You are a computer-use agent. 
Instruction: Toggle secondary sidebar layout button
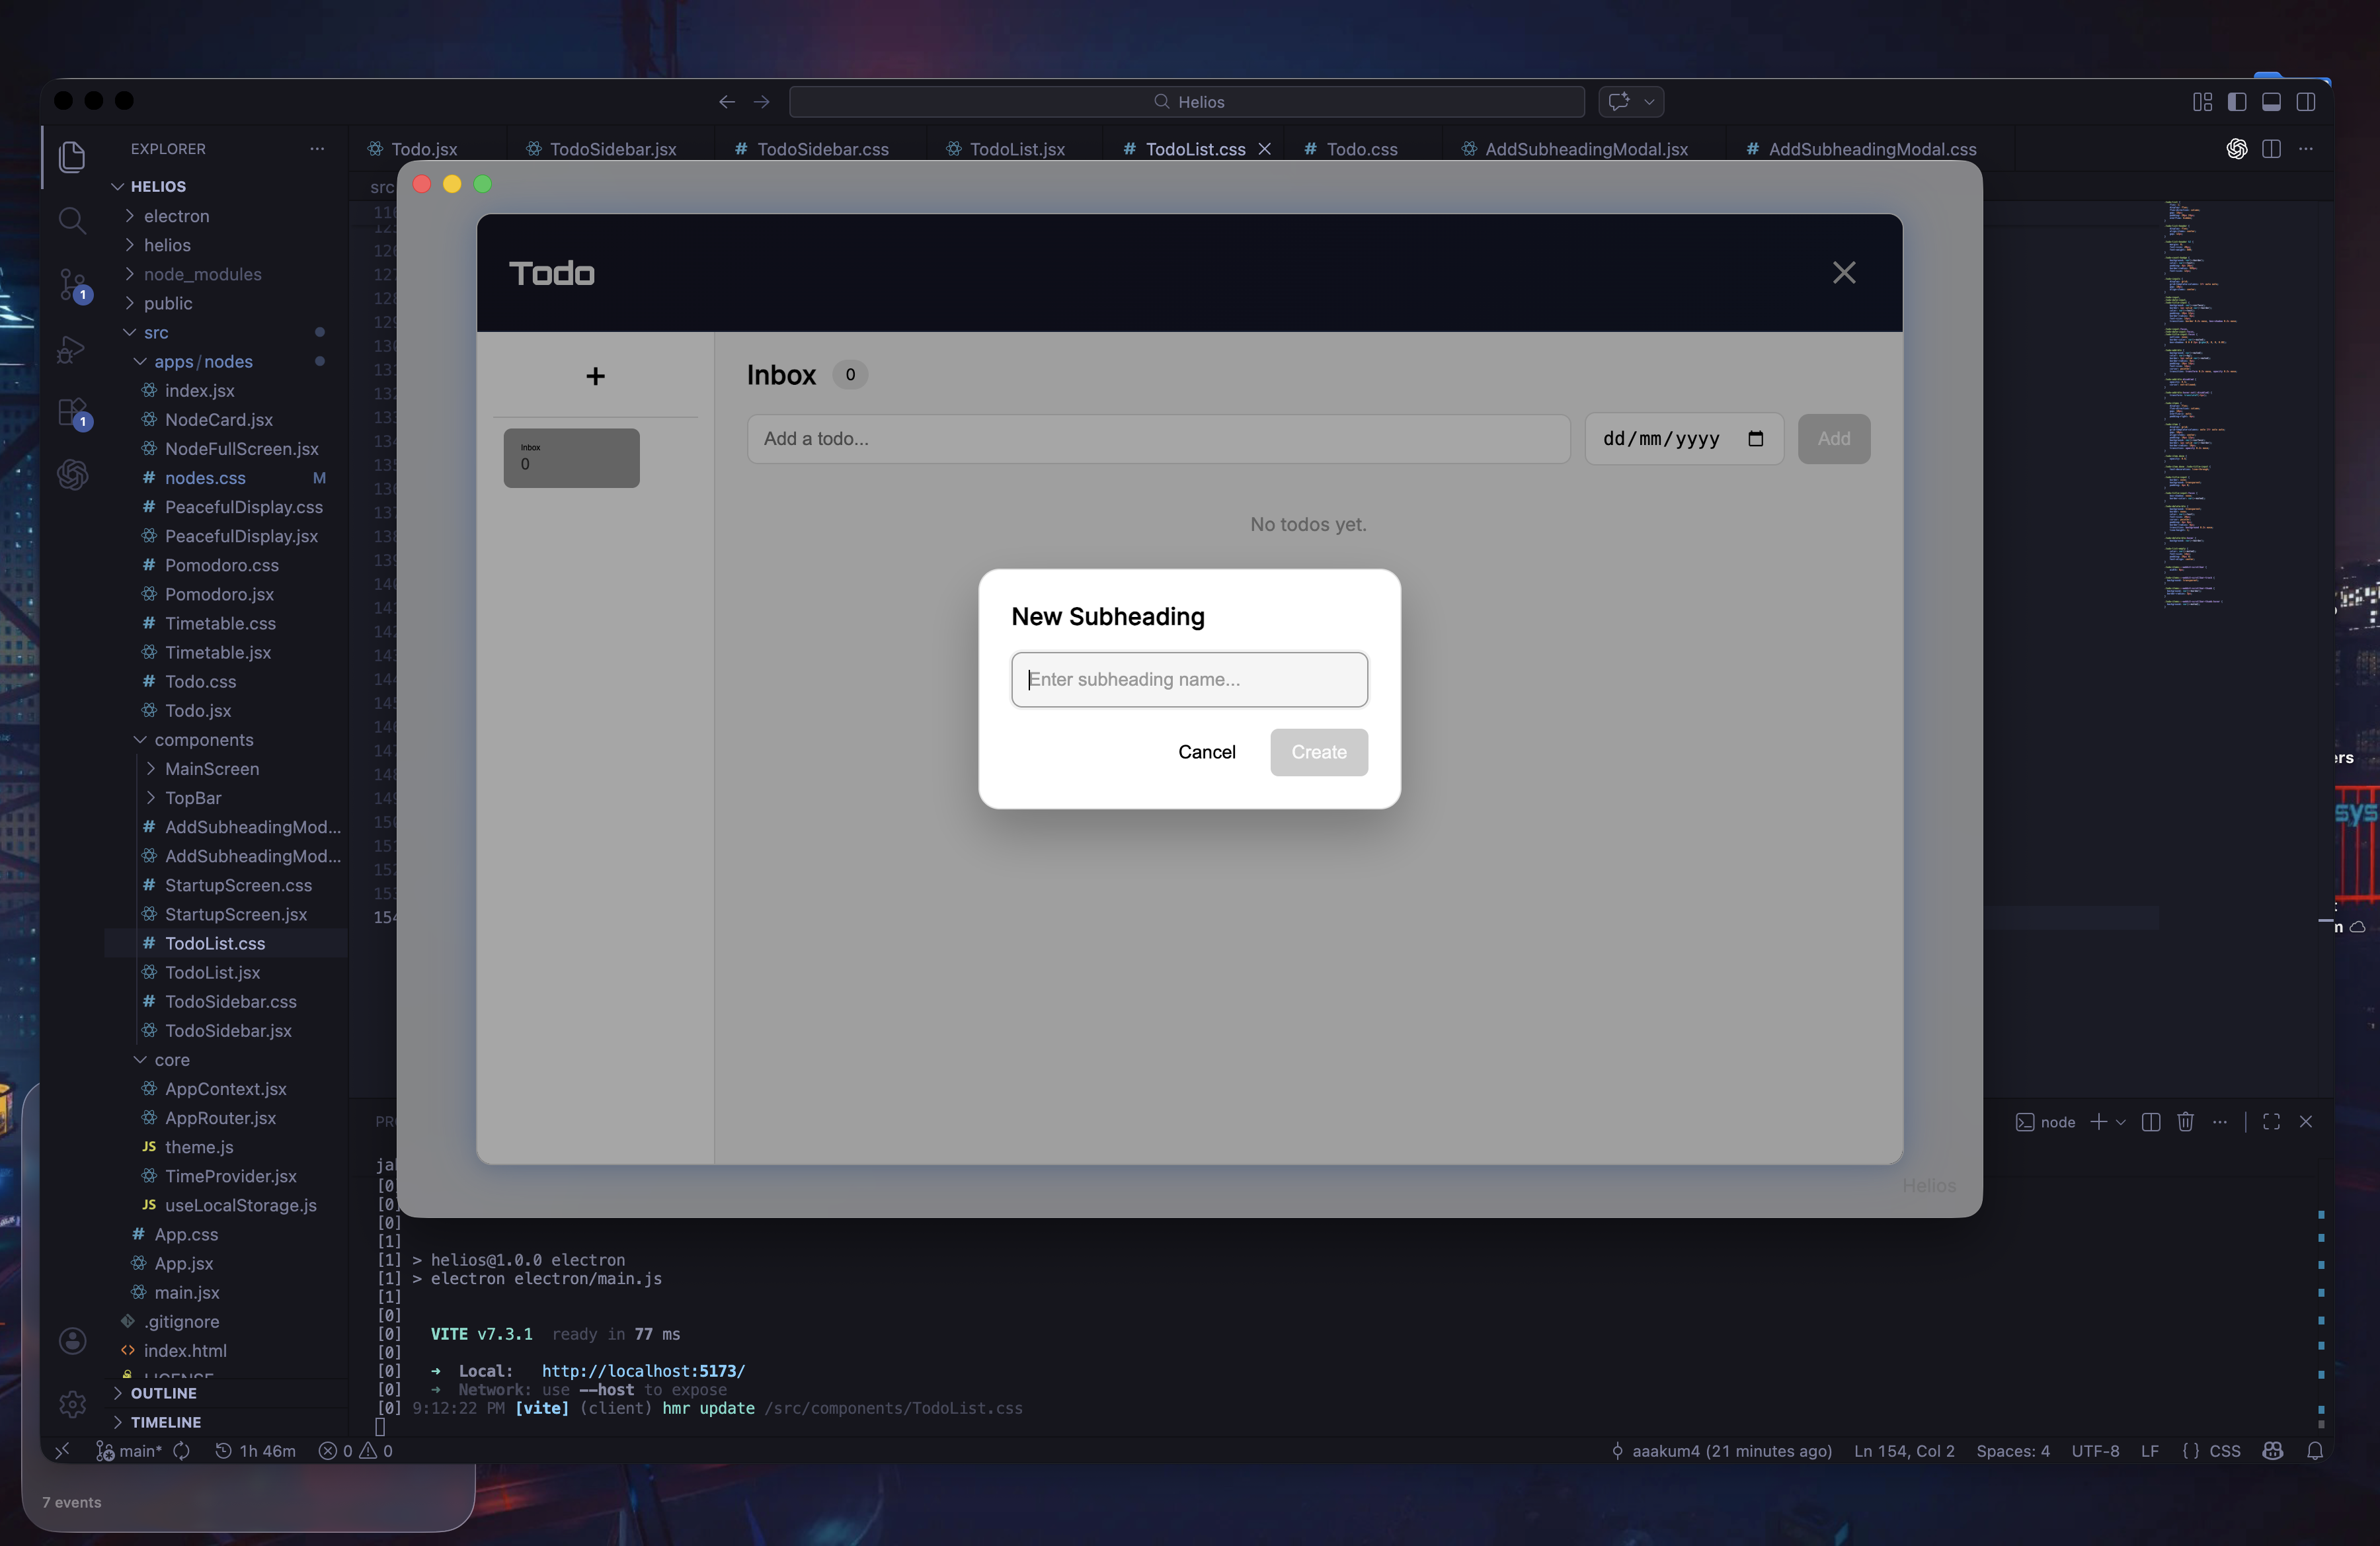(x=2306, y=101)
